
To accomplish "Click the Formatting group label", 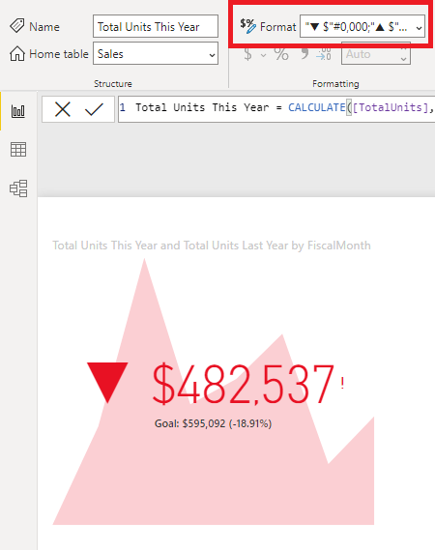I will [335, 84].
